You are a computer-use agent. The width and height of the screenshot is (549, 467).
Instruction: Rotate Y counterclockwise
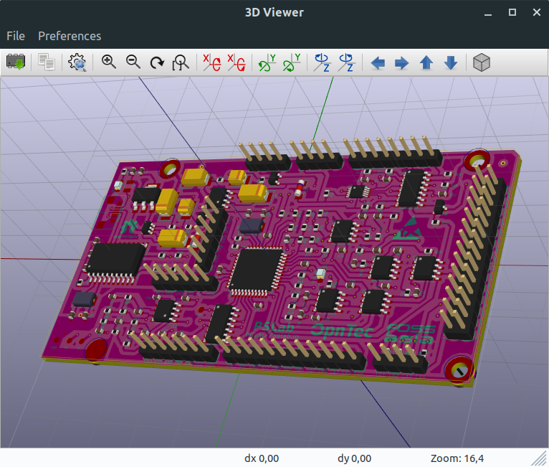tap(291, 63)
